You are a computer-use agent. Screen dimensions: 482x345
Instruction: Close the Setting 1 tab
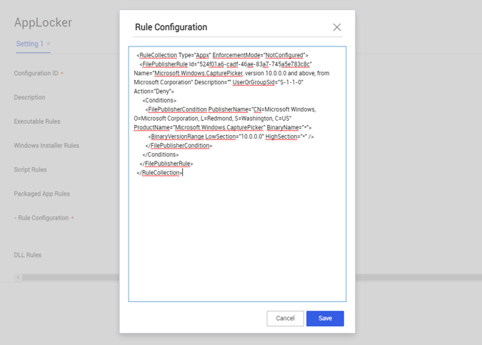tap(49, 44)
